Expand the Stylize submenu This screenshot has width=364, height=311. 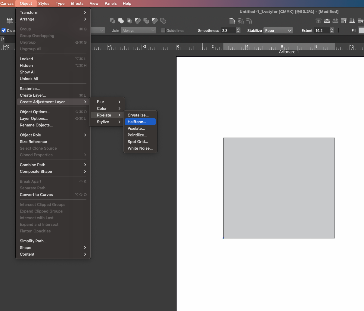107,122
